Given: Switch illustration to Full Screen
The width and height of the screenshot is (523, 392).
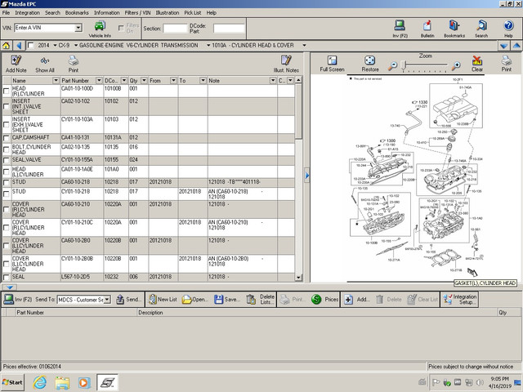Looking at the screenshot, I should coord(332,60).
